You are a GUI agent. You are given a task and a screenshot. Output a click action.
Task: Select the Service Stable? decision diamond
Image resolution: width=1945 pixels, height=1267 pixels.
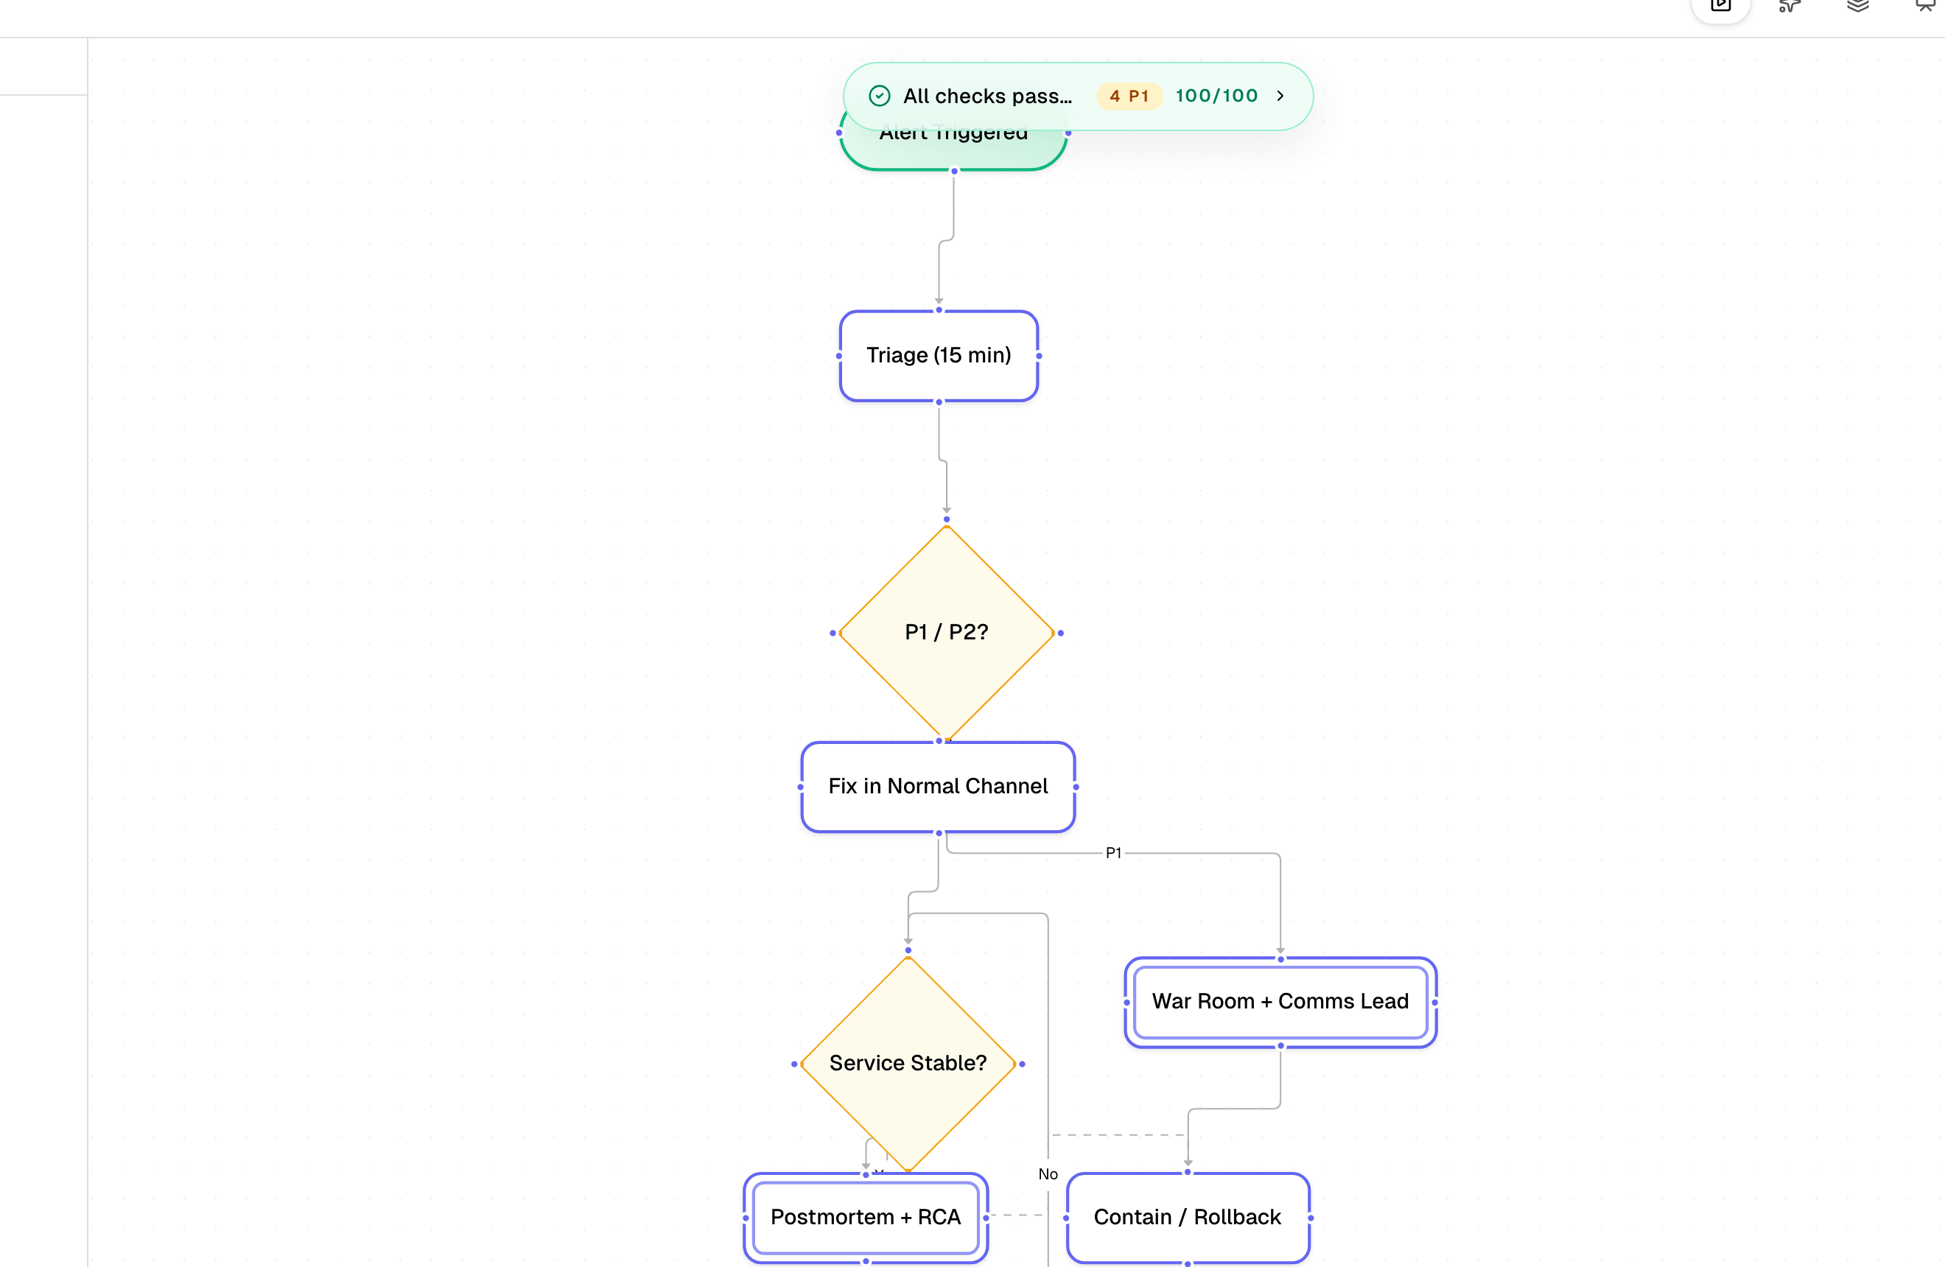click(908, 1063)
